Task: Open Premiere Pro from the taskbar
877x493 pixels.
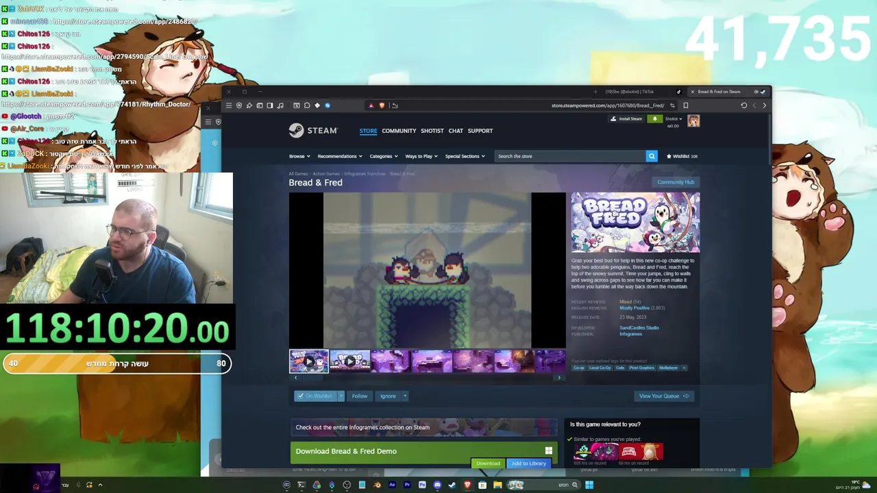Action: tap(407, 485)
